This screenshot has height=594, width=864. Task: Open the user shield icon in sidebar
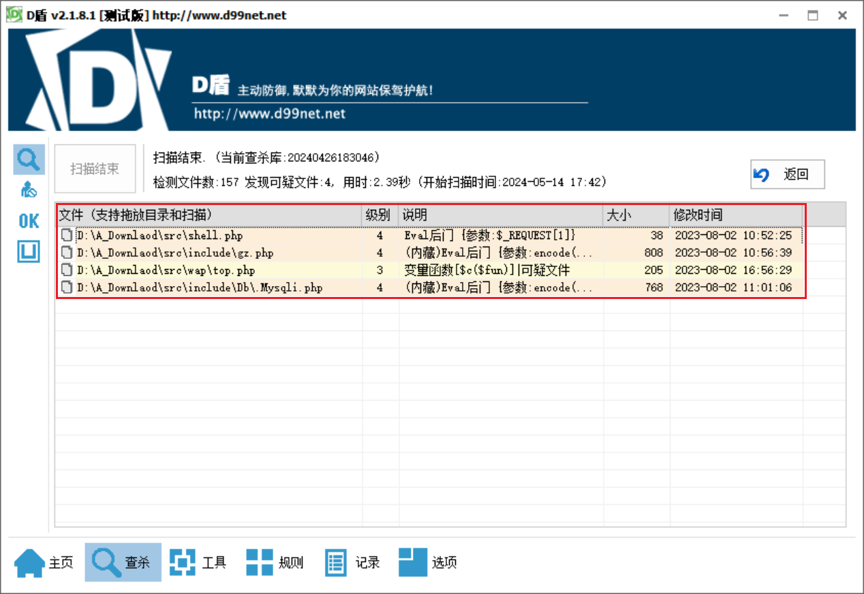(29, 191)
